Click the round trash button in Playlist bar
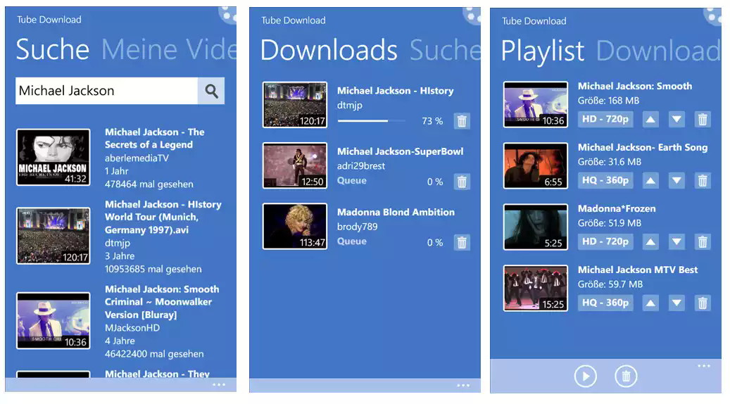730x404 pixels. [x=627, y=376]
